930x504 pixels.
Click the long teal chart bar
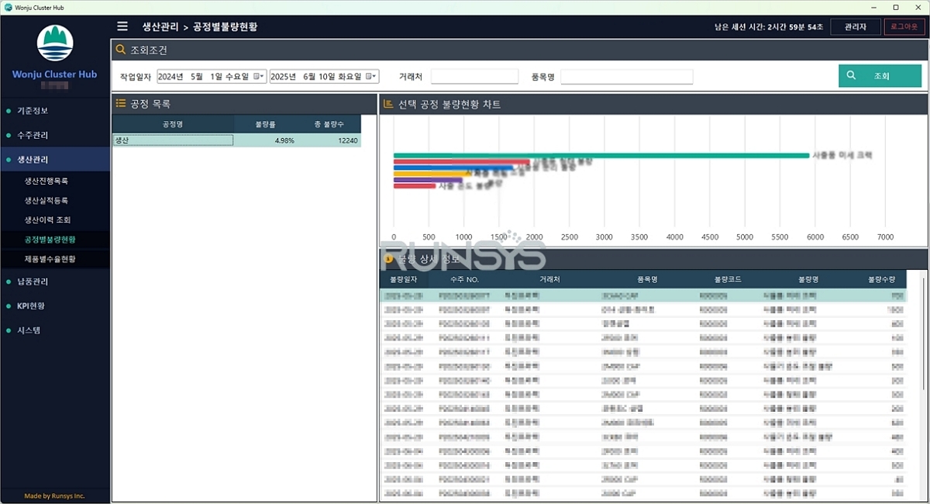[x=601, y=156]
